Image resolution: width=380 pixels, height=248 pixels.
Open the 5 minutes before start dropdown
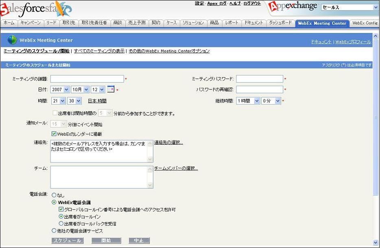tap(105, 113)
